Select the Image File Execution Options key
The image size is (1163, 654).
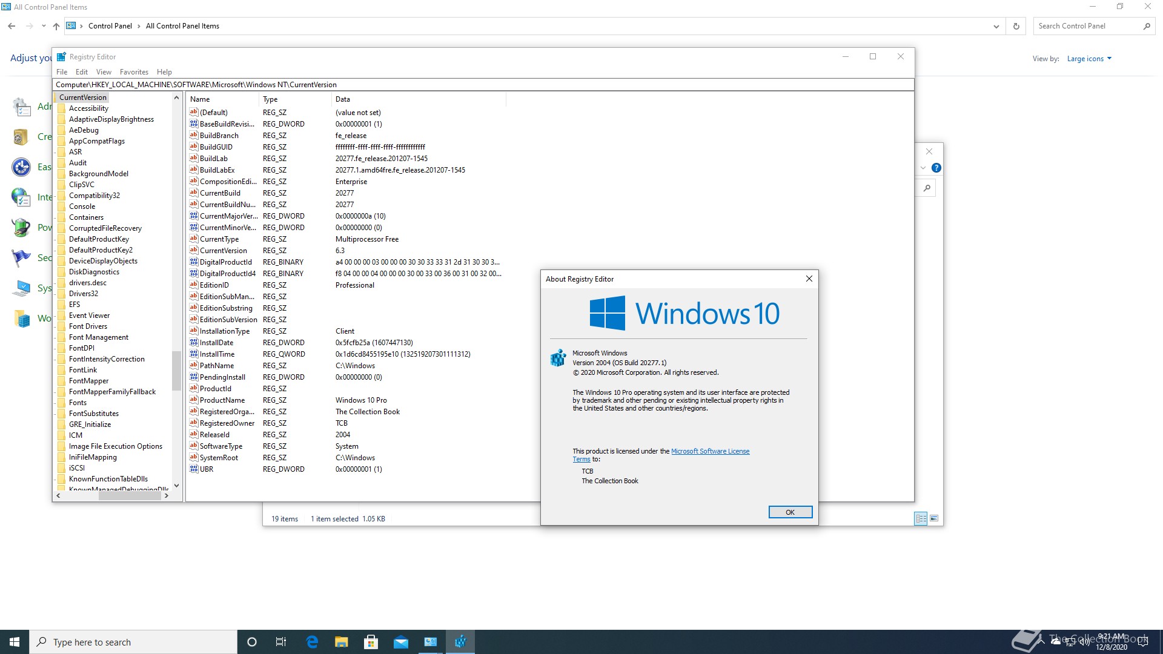tap(115, 446)
